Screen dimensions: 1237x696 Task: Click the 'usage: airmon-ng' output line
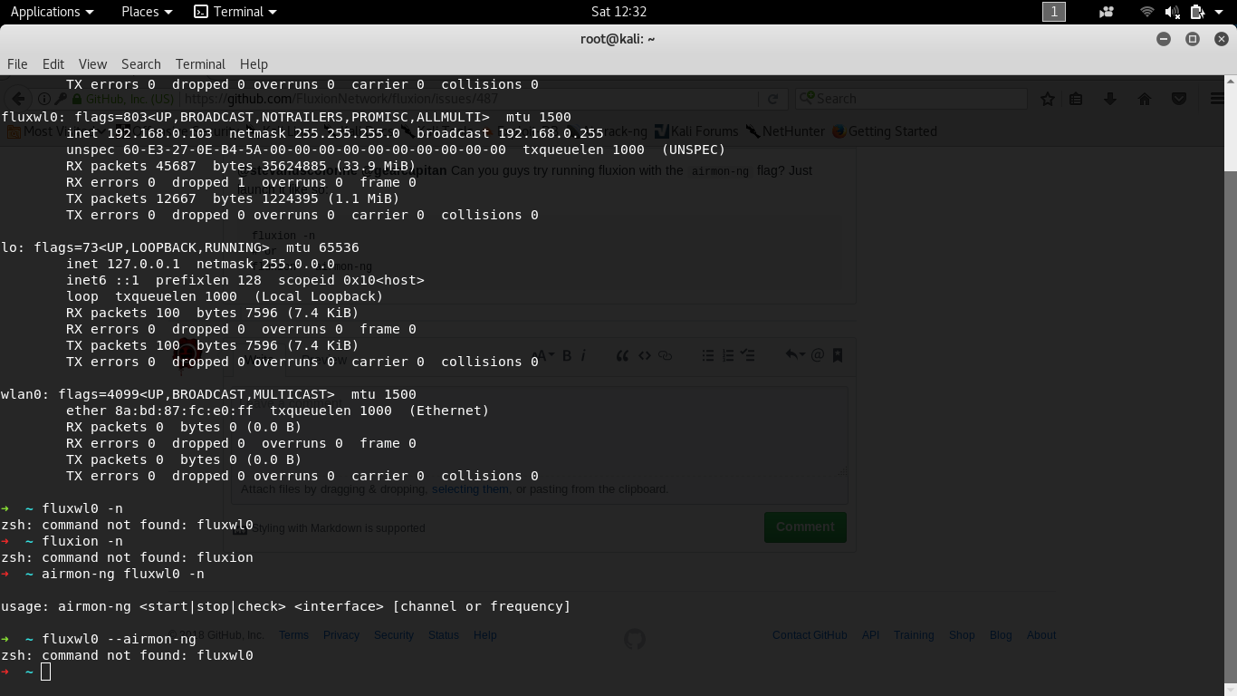tap(286, 606)
